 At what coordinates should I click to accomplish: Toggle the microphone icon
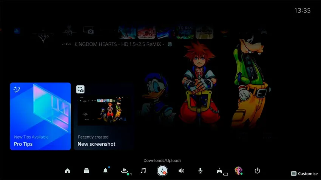pos(201,171)
